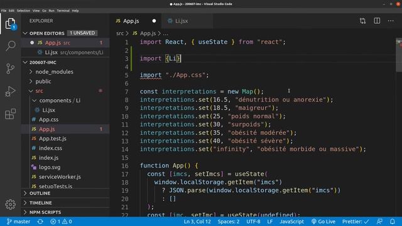
Task: Select App.js in Open Editors list
Action: pyautogui.click(x=65, y=43)
